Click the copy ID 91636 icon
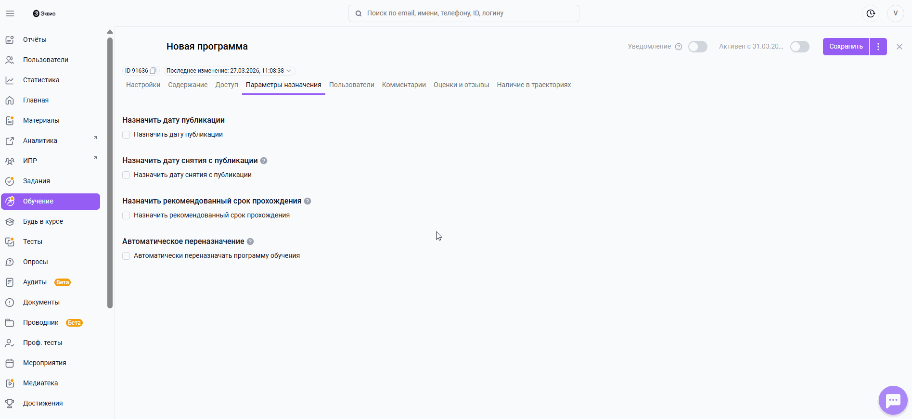 153,71
